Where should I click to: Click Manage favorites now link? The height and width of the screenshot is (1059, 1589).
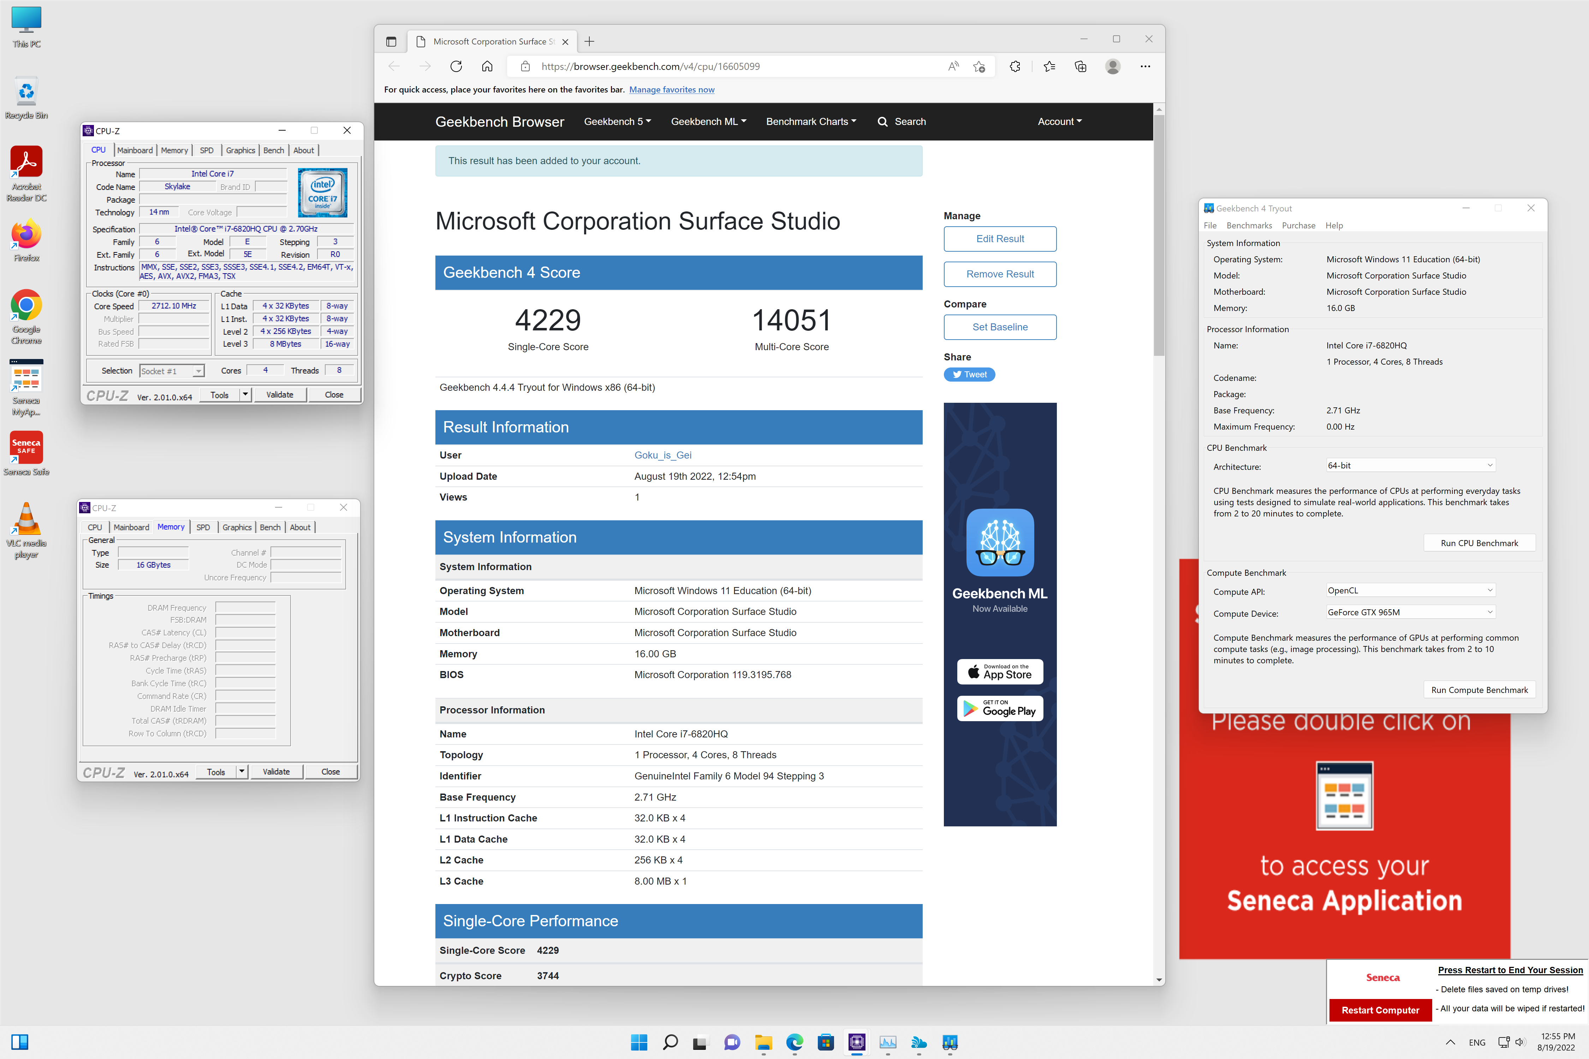(x=672, y=89)
